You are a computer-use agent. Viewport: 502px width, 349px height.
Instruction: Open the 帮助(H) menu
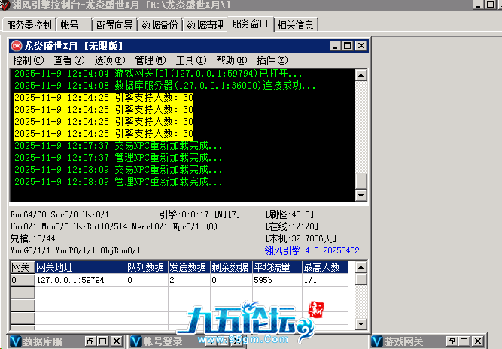pos(232,60)
